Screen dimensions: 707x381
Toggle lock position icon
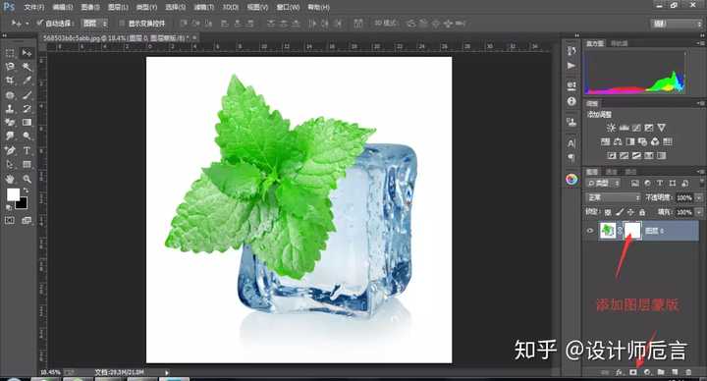[630, 212]
